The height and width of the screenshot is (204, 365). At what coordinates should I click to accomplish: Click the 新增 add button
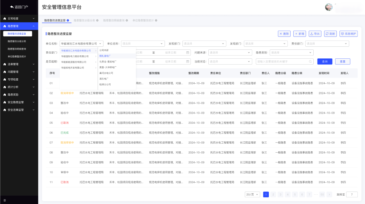point(300,34)
